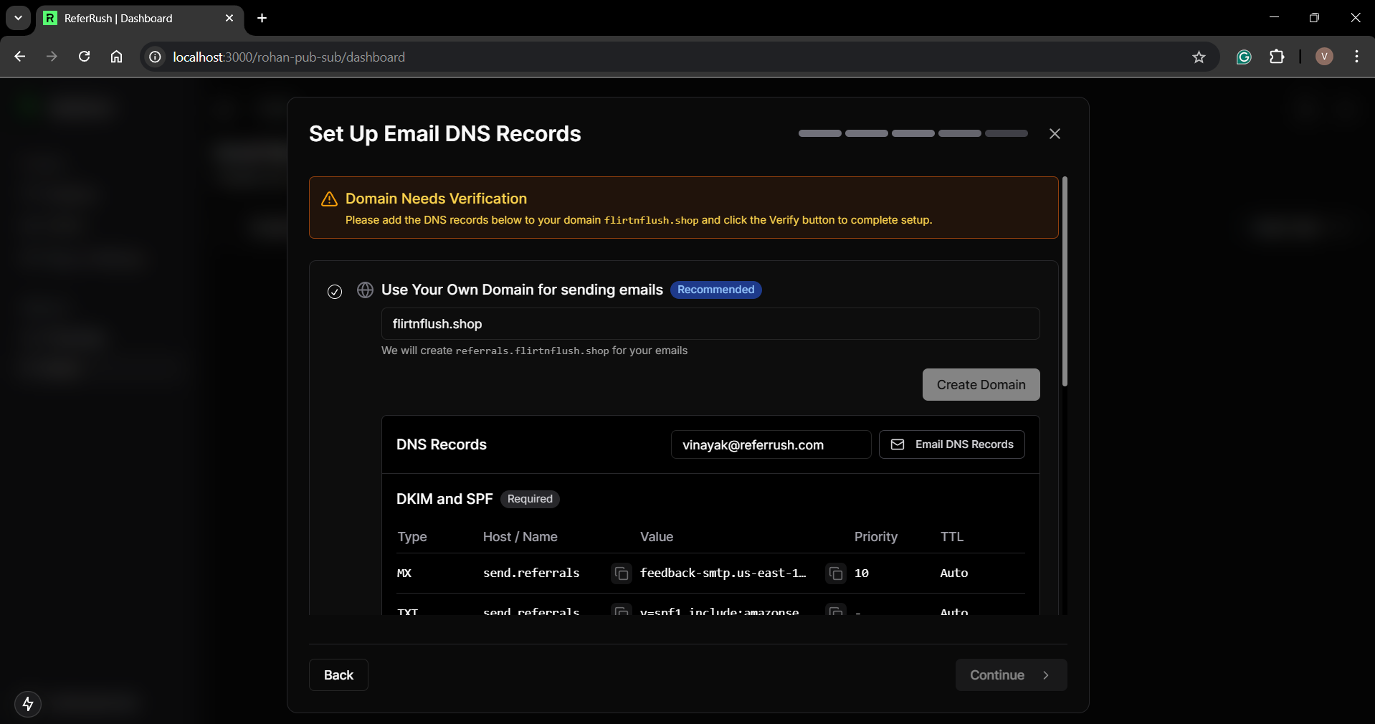This screenshot has height=724, width=1375.
Task: Click the browser back arrow
Action: pos(20,57)
